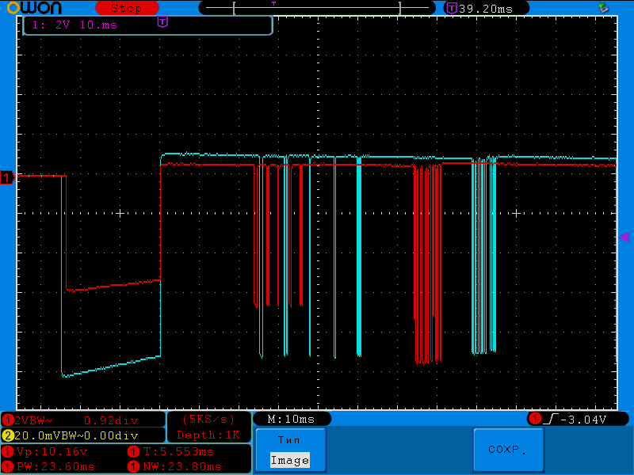Click the purple trigger level arrow on right edge

[x=624, y=237]
